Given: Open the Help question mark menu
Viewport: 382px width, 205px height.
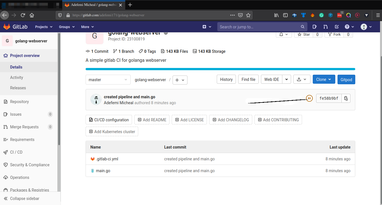Looking at the screenshot, I should click(349, 27).
